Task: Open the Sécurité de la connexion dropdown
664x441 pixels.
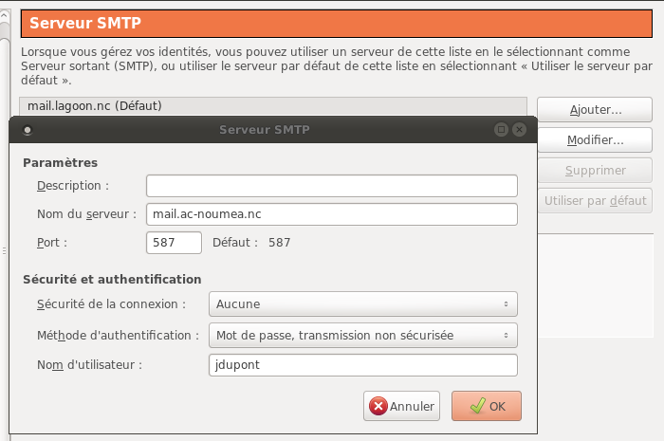Action: (x=362, y=304)
